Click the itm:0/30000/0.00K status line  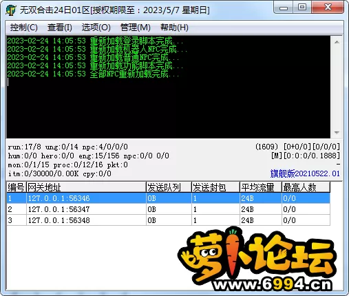[60, 173]
